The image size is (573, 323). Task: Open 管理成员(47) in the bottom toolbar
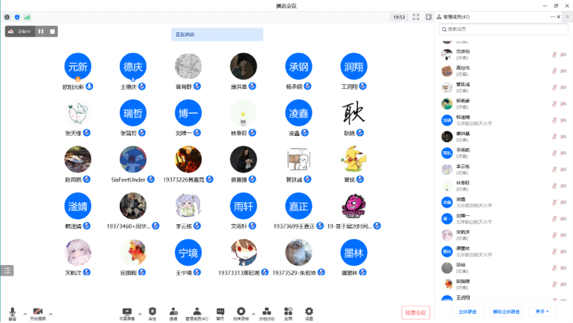click(197, 313)
